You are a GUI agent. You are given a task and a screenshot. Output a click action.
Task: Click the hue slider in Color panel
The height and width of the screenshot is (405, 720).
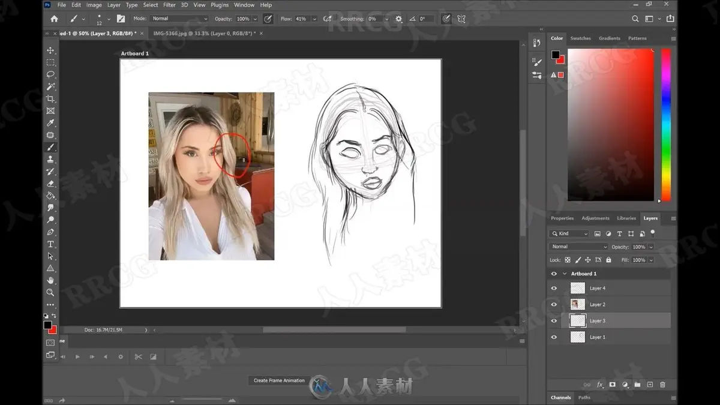click(x=666, y=125)
